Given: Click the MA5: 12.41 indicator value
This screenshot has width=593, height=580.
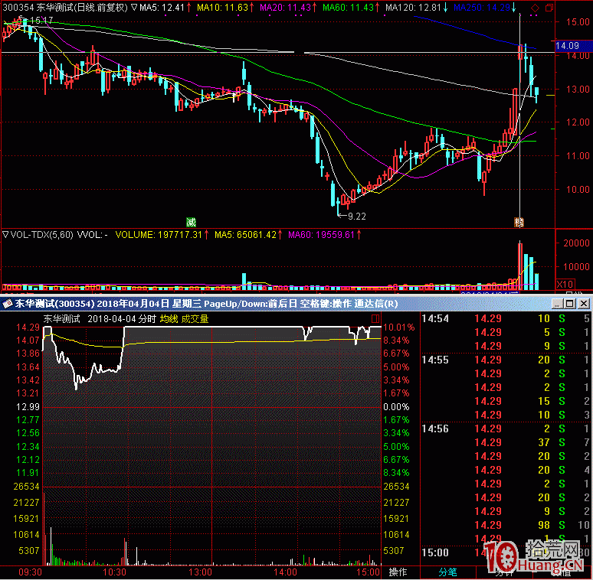Looking at the screenshot, I should [x=165, y=7].
